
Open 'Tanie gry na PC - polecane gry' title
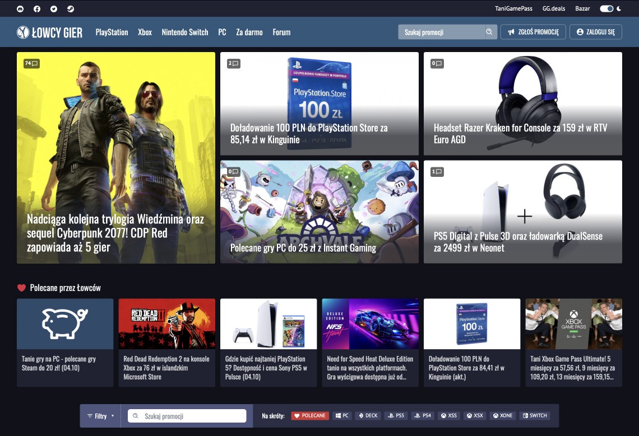coord(59,364)
